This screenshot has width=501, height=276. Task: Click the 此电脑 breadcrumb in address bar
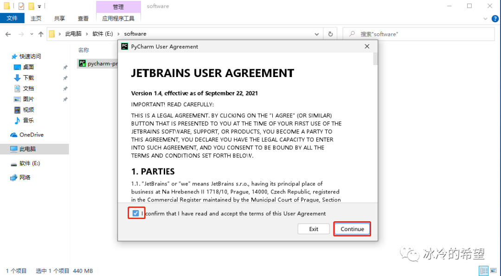click(73, 34)
